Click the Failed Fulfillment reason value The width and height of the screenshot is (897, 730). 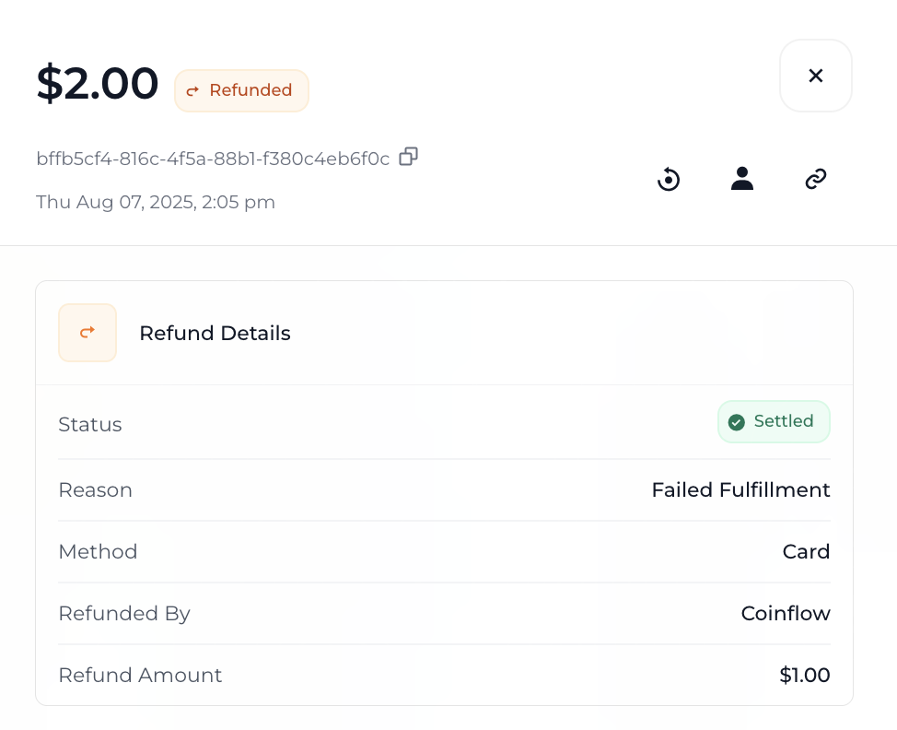click(740, 489)
